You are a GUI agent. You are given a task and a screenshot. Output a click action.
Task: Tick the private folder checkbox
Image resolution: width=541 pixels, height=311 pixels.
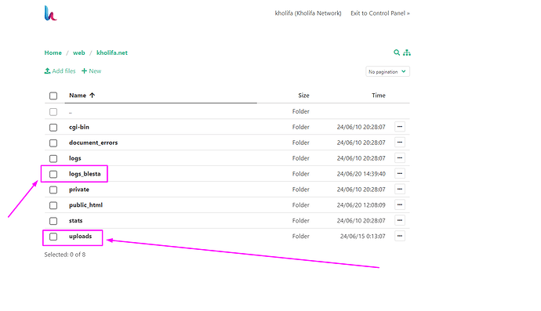53,190
